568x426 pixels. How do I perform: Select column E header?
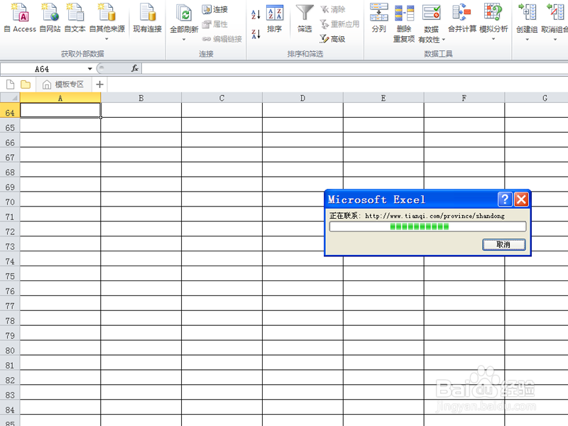(x=383, y=98)
